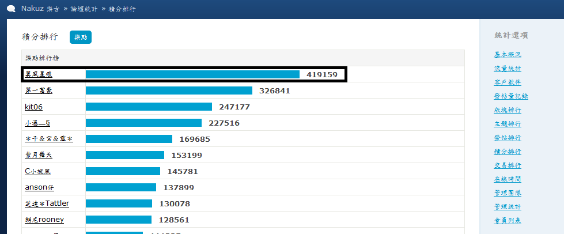Click the 紫月舞天 username link
The width and height of the screenshot is (564, 234).
[39, 155]
